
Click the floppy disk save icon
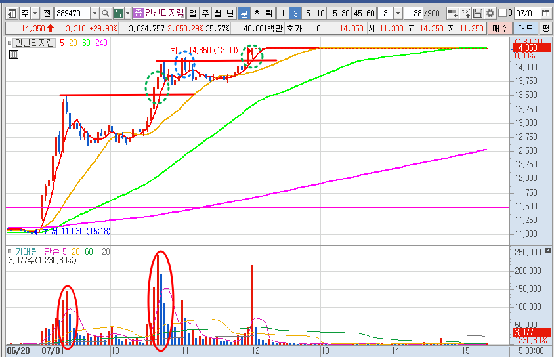click(x=478, y=13)
